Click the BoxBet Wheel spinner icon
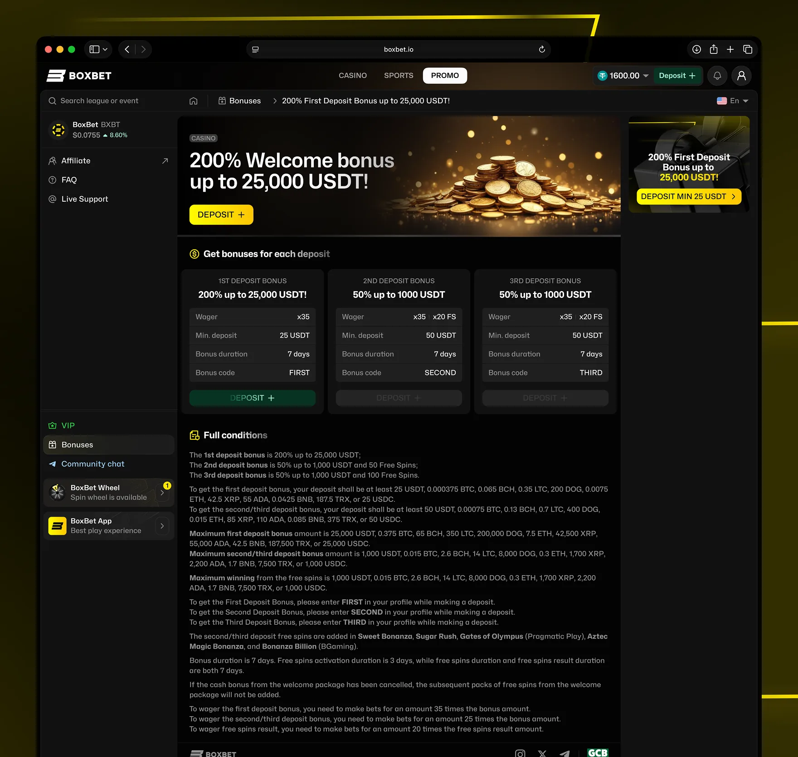 (58, 492)
